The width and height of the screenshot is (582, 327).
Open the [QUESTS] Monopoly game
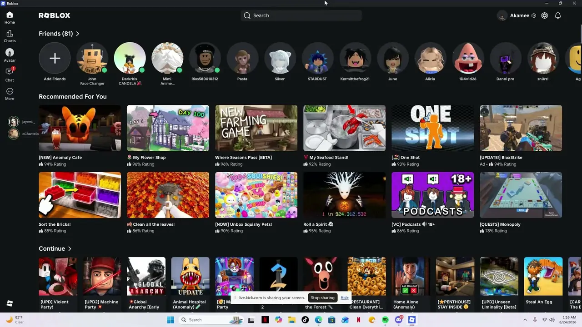pyautogui.click(x=521, y=195)
